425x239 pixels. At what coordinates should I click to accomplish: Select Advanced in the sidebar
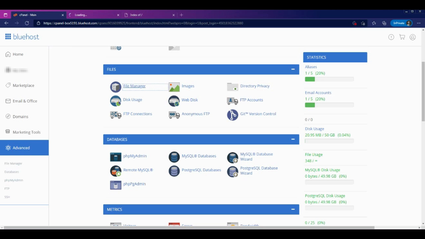pos(21,148)
